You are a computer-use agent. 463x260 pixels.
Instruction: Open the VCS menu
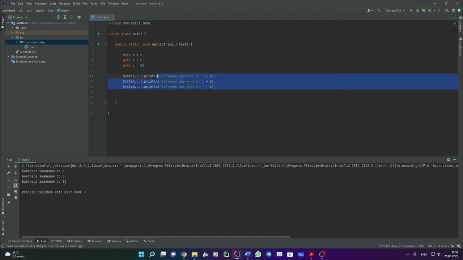click(103, 4)
